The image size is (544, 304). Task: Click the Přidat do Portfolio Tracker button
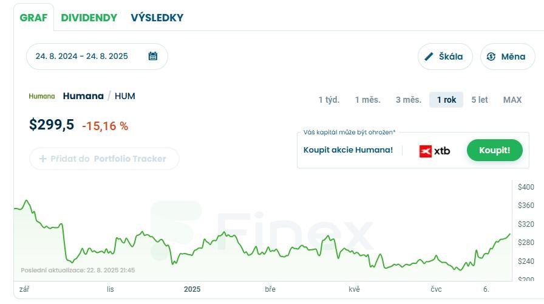pyautogui.click(x=104, y=159)
